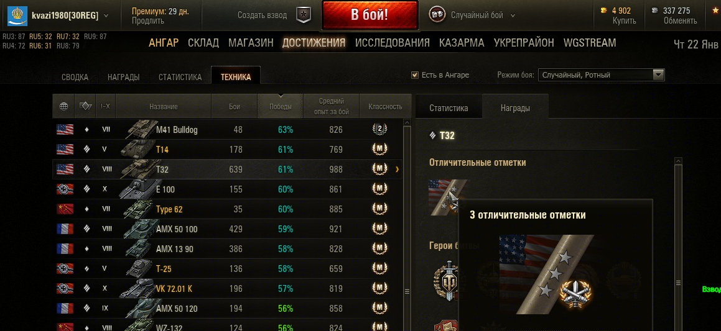Start battle with В бой! button
Image resolution: width=721 pixels, height=331 pixels.
(370, 15)
